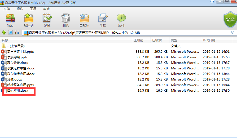Image resolution: width=237 pixels, height=138 pixels.
Task: Click the skin icon in title bar
Action: 212,1
